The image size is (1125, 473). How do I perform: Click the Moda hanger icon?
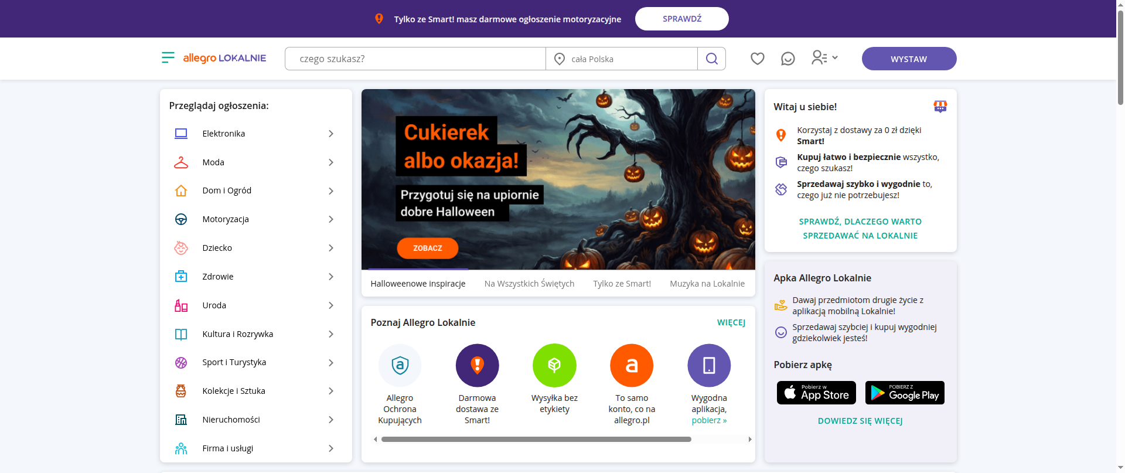click(181, 162)
